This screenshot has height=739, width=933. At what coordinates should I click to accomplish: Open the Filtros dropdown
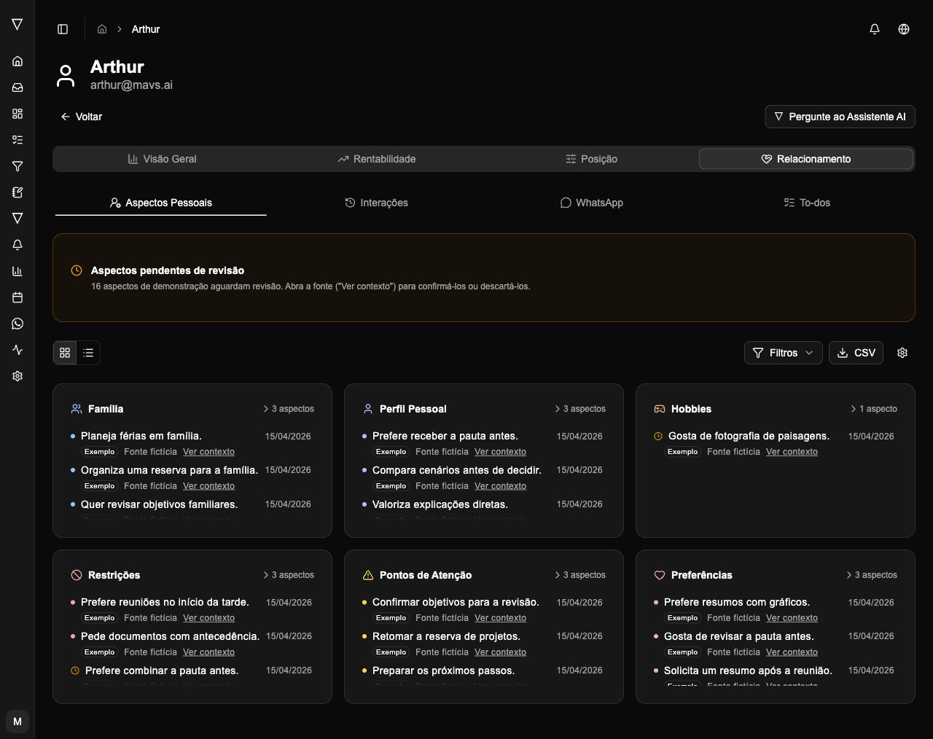tap(784, 353)
